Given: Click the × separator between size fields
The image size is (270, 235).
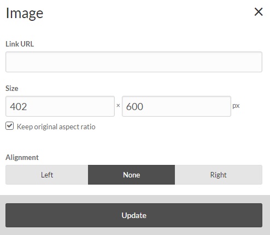Looking at the screenshot, I should (118, 105).
